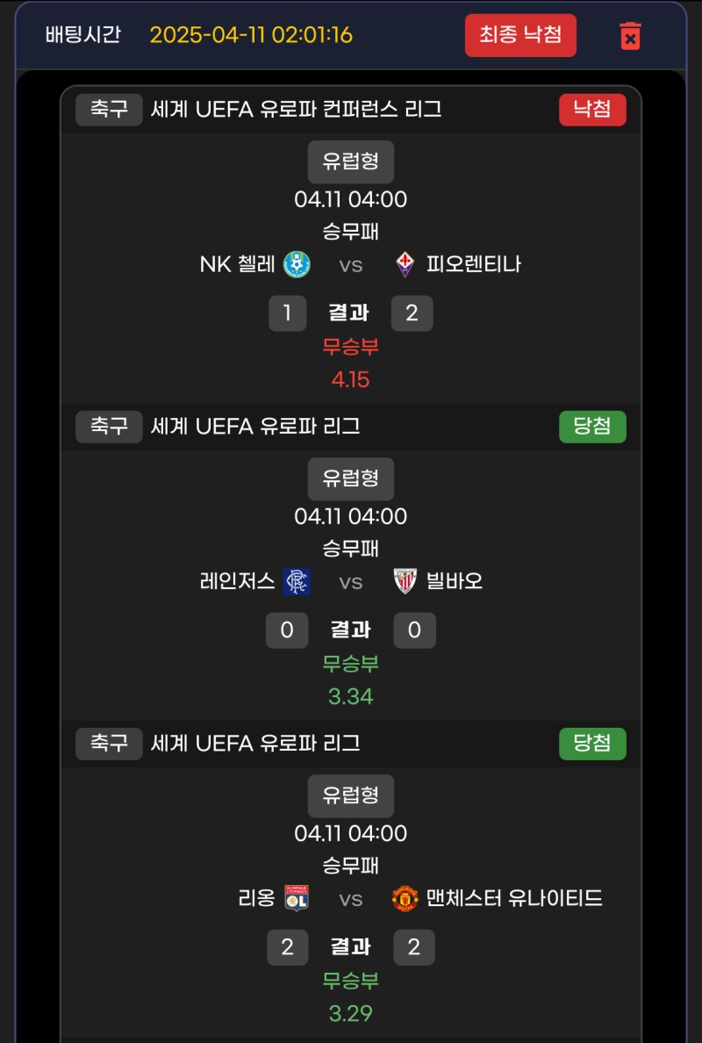Click the 4.15 odds value
Image resolution: width=702 pixels, height=1043 pixels.
click(351, 380)
